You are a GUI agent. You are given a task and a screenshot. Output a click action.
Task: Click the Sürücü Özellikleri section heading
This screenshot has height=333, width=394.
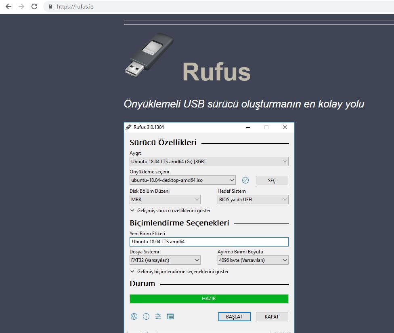tap(163, 142)
